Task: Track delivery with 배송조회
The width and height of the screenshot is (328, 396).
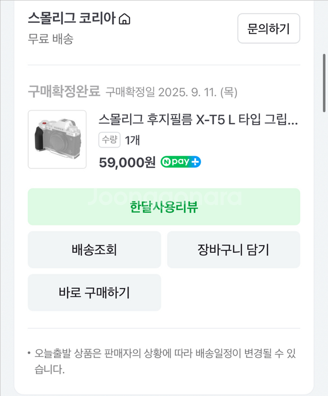Action: point(94,250)
